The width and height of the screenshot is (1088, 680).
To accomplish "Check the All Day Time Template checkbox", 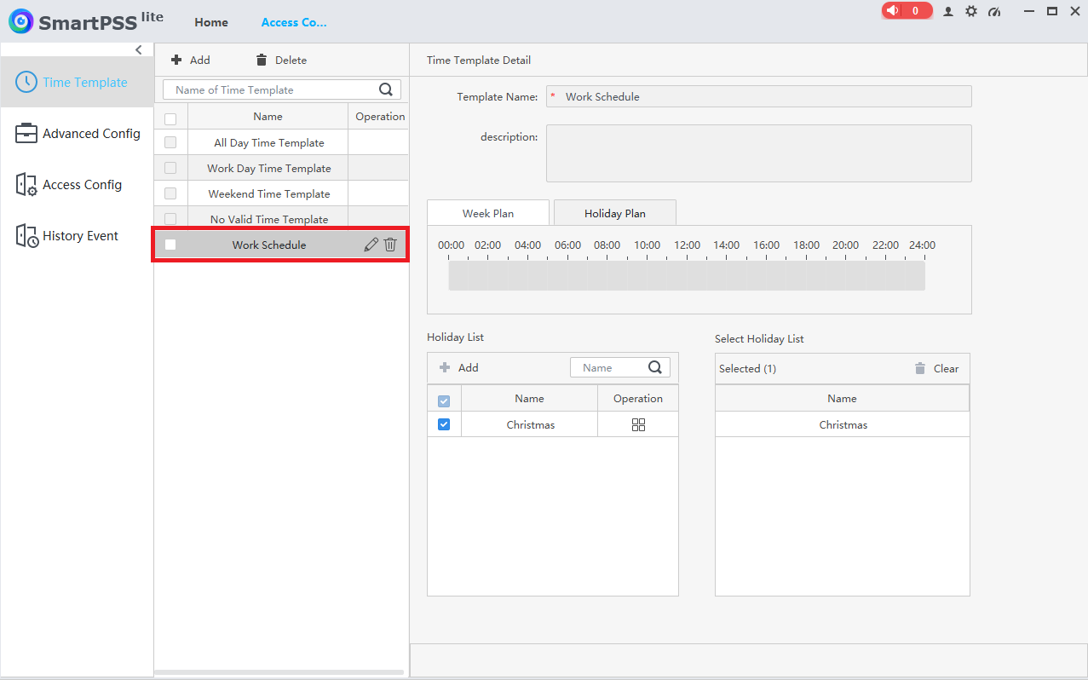I will (x=170, y=142).
